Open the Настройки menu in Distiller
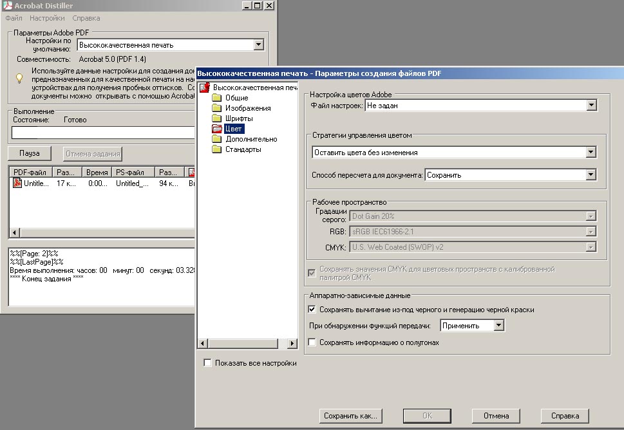The image size is (624, 430). click(47, 18)
